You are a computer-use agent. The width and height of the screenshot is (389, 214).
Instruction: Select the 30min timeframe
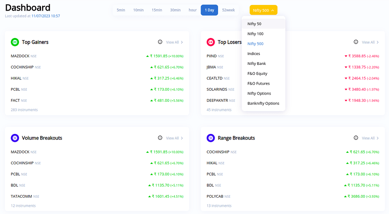pyautogui.click(x=175, y=10)
